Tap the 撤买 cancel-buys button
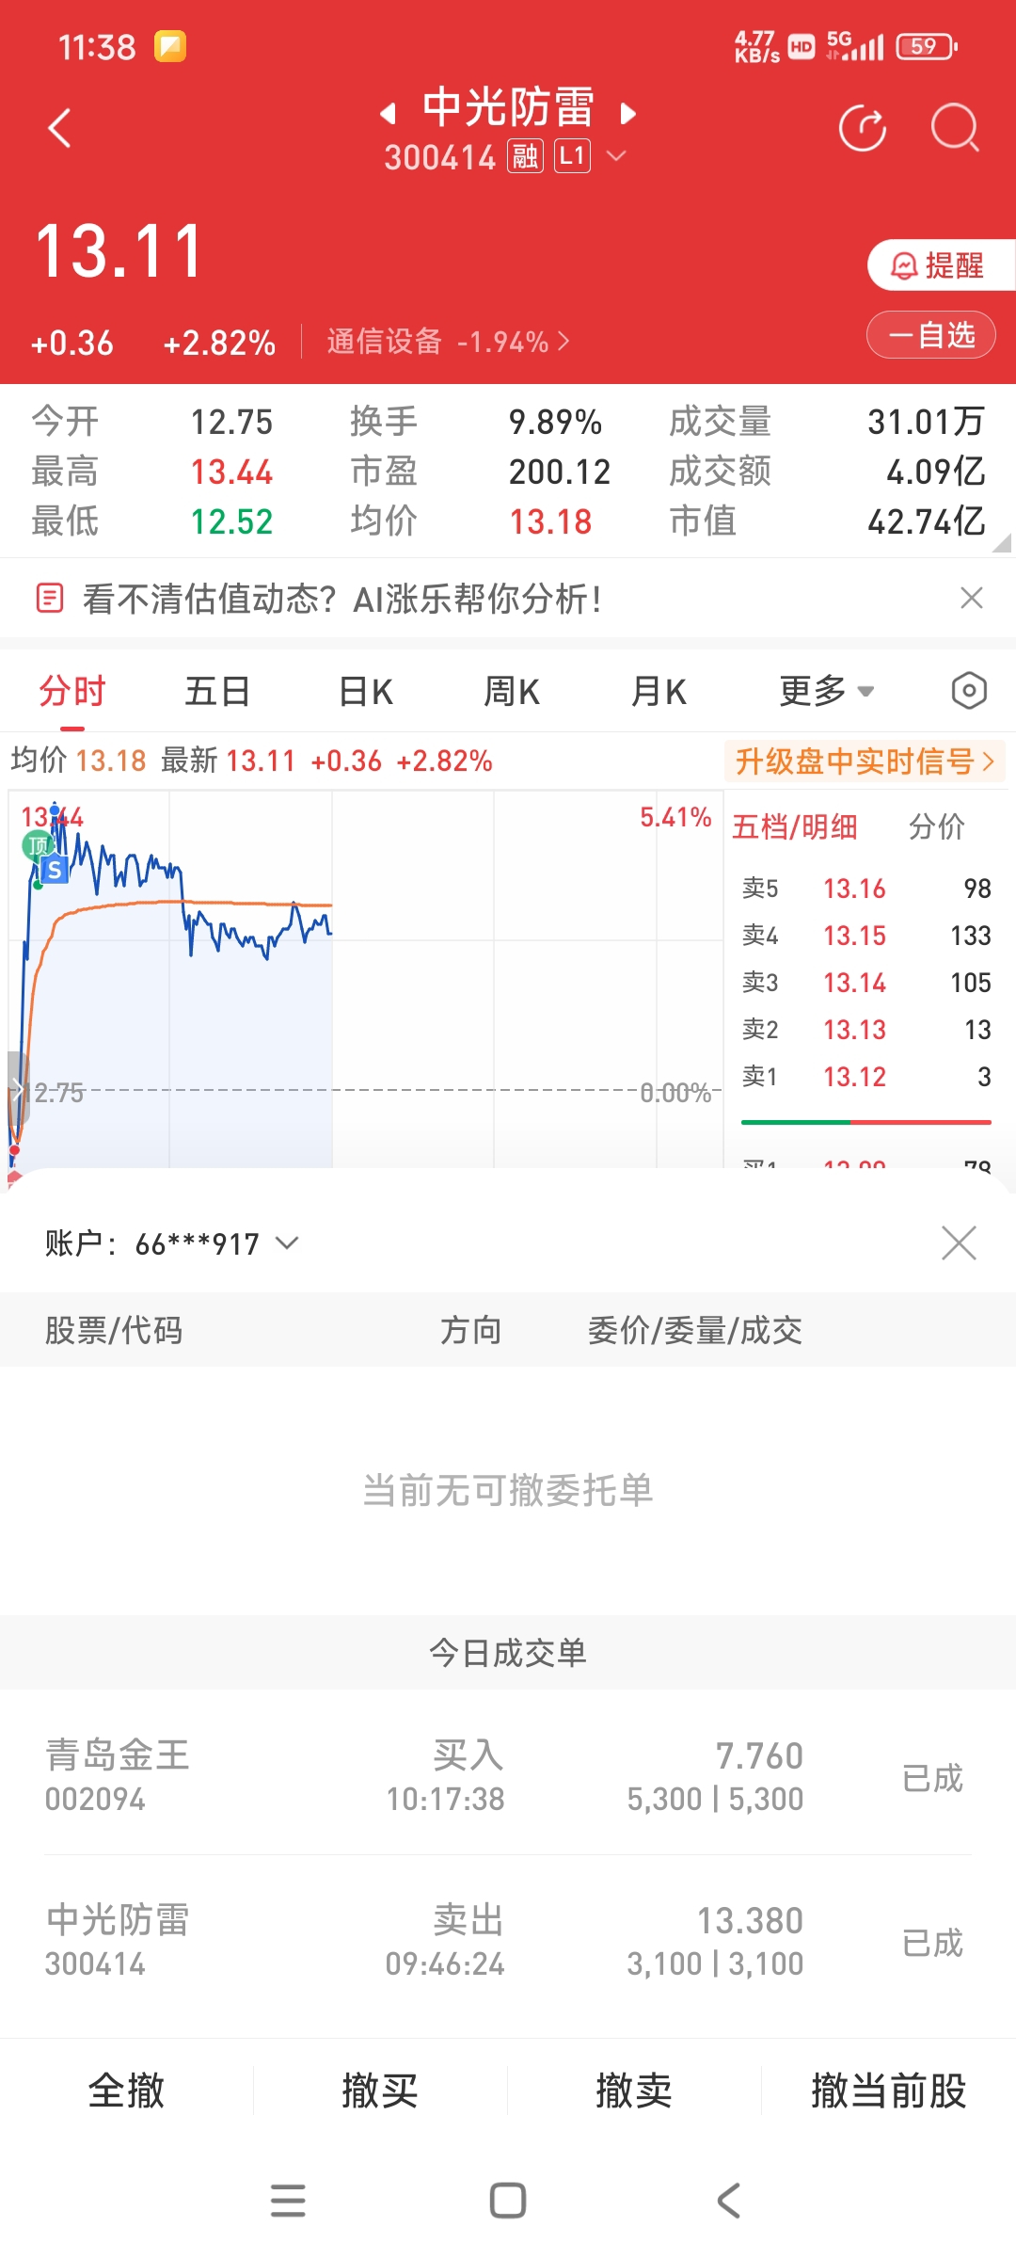 tap(380, 2091)
